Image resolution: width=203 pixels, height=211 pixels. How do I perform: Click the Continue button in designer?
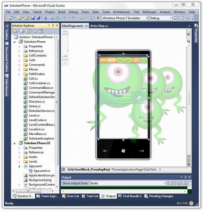pos(123,100)
